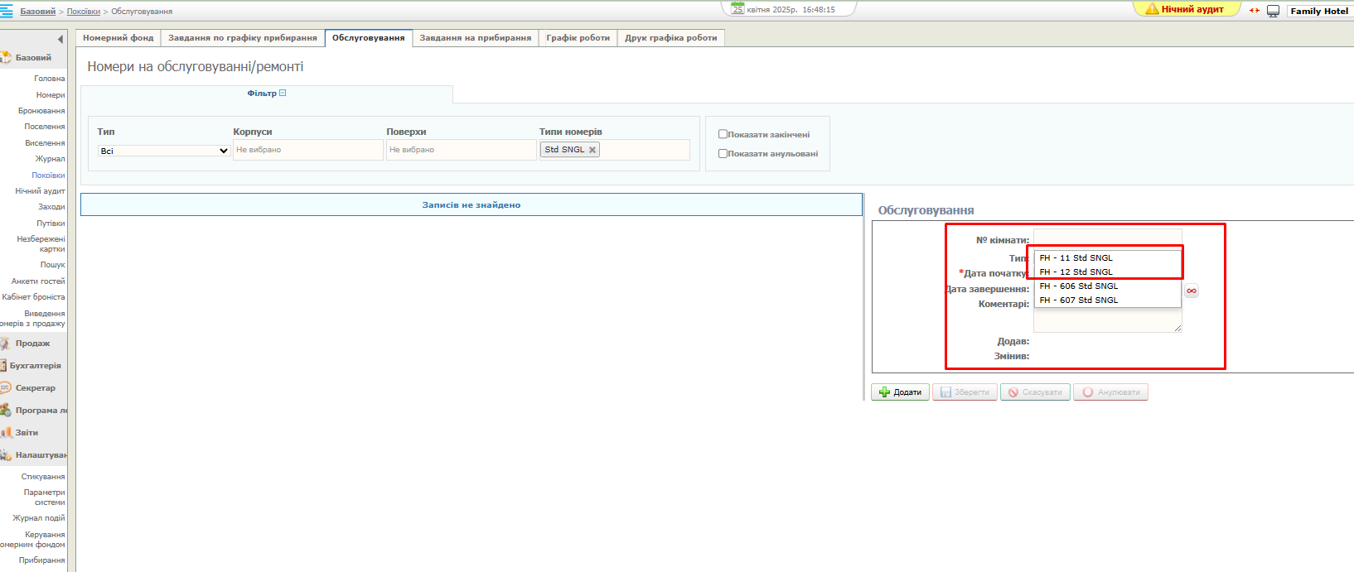
Task: Click the Нічний аудит warning badge
Action: [1185, 9]
